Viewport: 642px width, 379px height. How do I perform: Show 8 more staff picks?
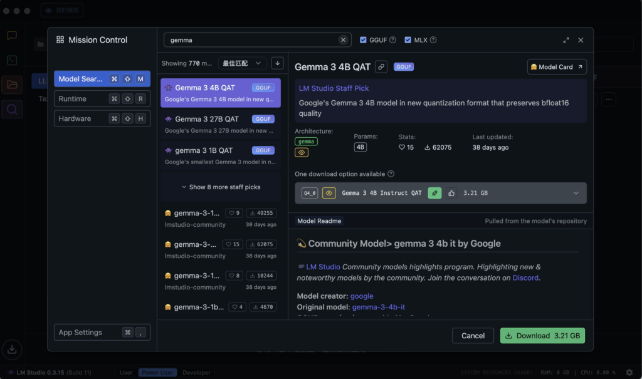(221, 187)
